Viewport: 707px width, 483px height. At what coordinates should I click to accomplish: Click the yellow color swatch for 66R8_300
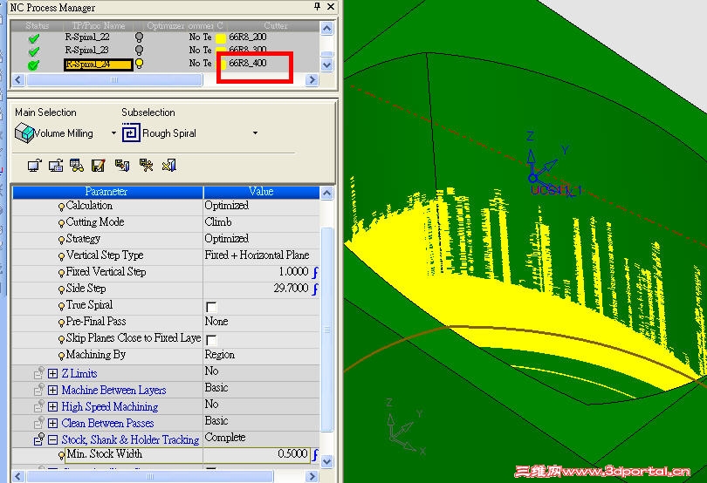pos(221,50)
